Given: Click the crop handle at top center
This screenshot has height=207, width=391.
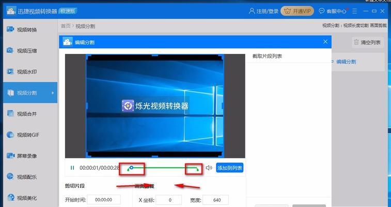Looking at the screenshot, I should click(155, 55).
